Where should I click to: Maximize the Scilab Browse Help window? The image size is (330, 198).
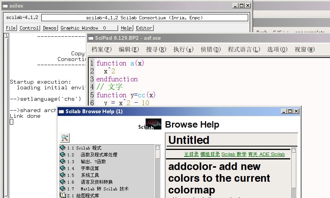pos(290,111)
